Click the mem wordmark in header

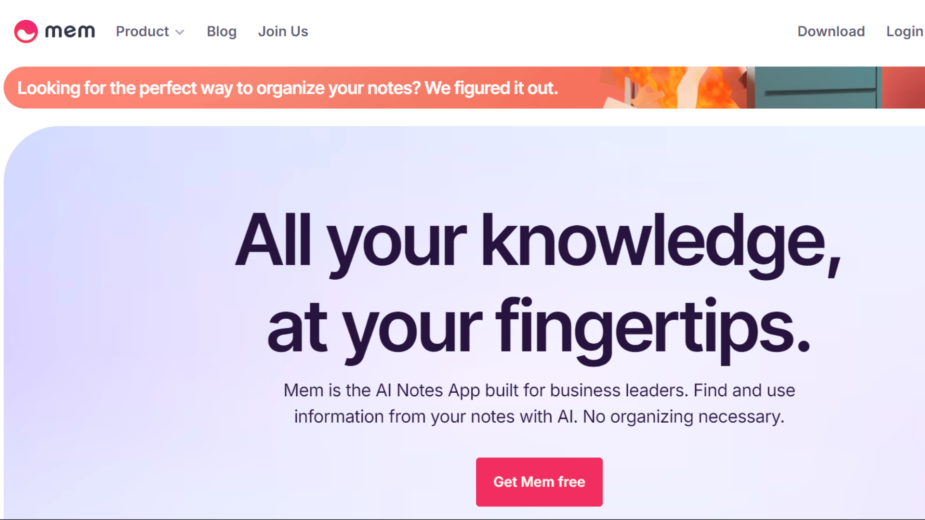(70, 31)
